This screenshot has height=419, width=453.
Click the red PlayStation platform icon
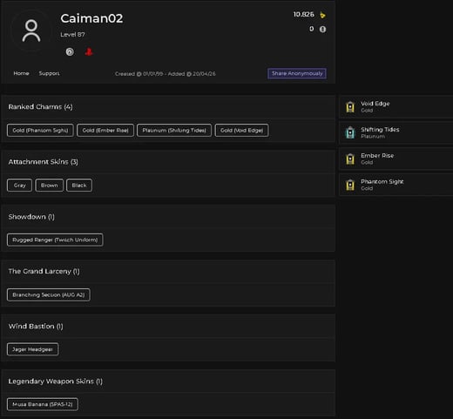click(x=89, y=52)
